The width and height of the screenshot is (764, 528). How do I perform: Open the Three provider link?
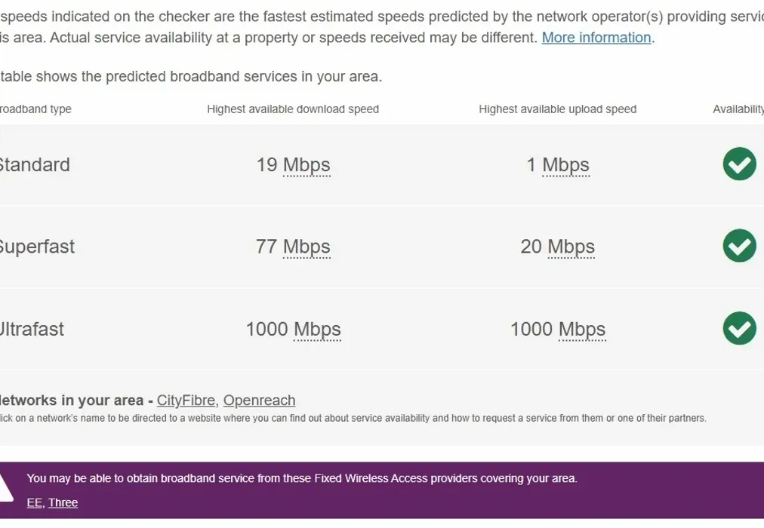click(63, 502)
